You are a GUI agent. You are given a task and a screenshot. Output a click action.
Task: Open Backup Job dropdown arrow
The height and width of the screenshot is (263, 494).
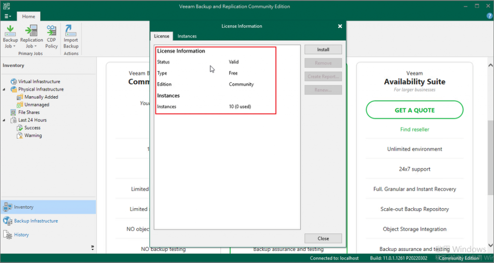tap(14, 47)
